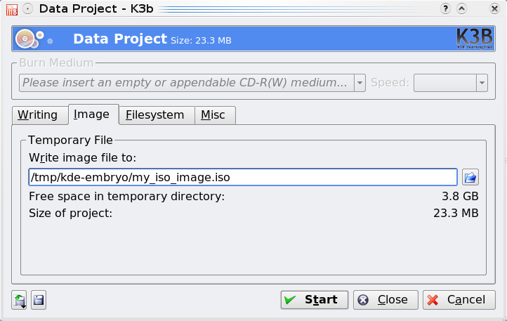Switch to the Writing tab
The width and height of the screenshot is (507, 321).
pyautogui.click(x=38, y=115)
